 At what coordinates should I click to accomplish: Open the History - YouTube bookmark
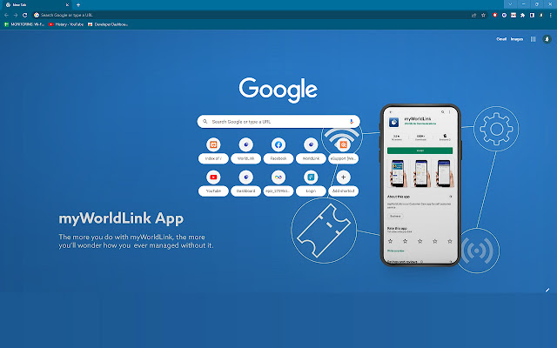coord(66,24)
